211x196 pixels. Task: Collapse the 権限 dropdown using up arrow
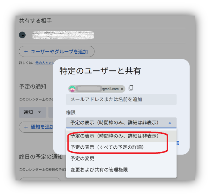[x=170, y=123]
